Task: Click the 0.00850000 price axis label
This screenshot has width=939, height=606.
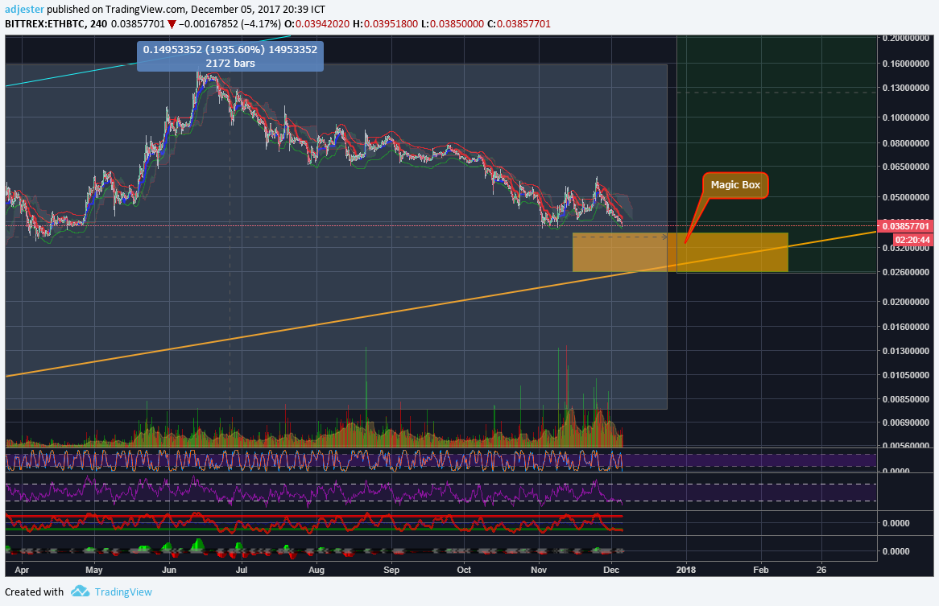Action: click(905, 400)
